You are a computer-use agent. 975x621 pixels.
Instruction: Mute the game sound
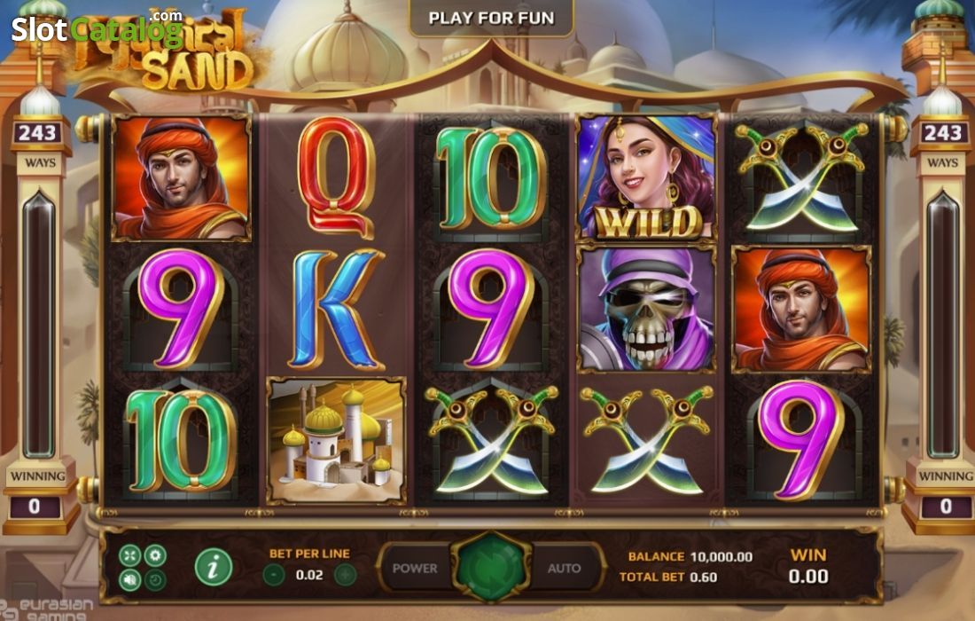tap(129, 580)
